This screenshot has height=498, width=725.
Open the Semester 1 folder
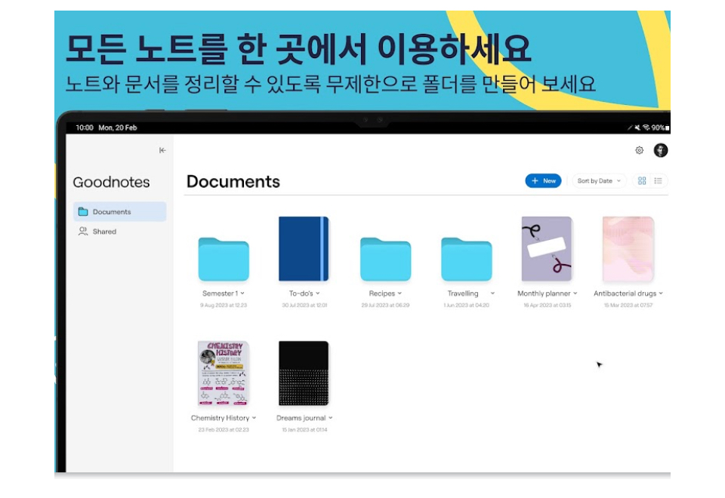[x=224, y=259]
